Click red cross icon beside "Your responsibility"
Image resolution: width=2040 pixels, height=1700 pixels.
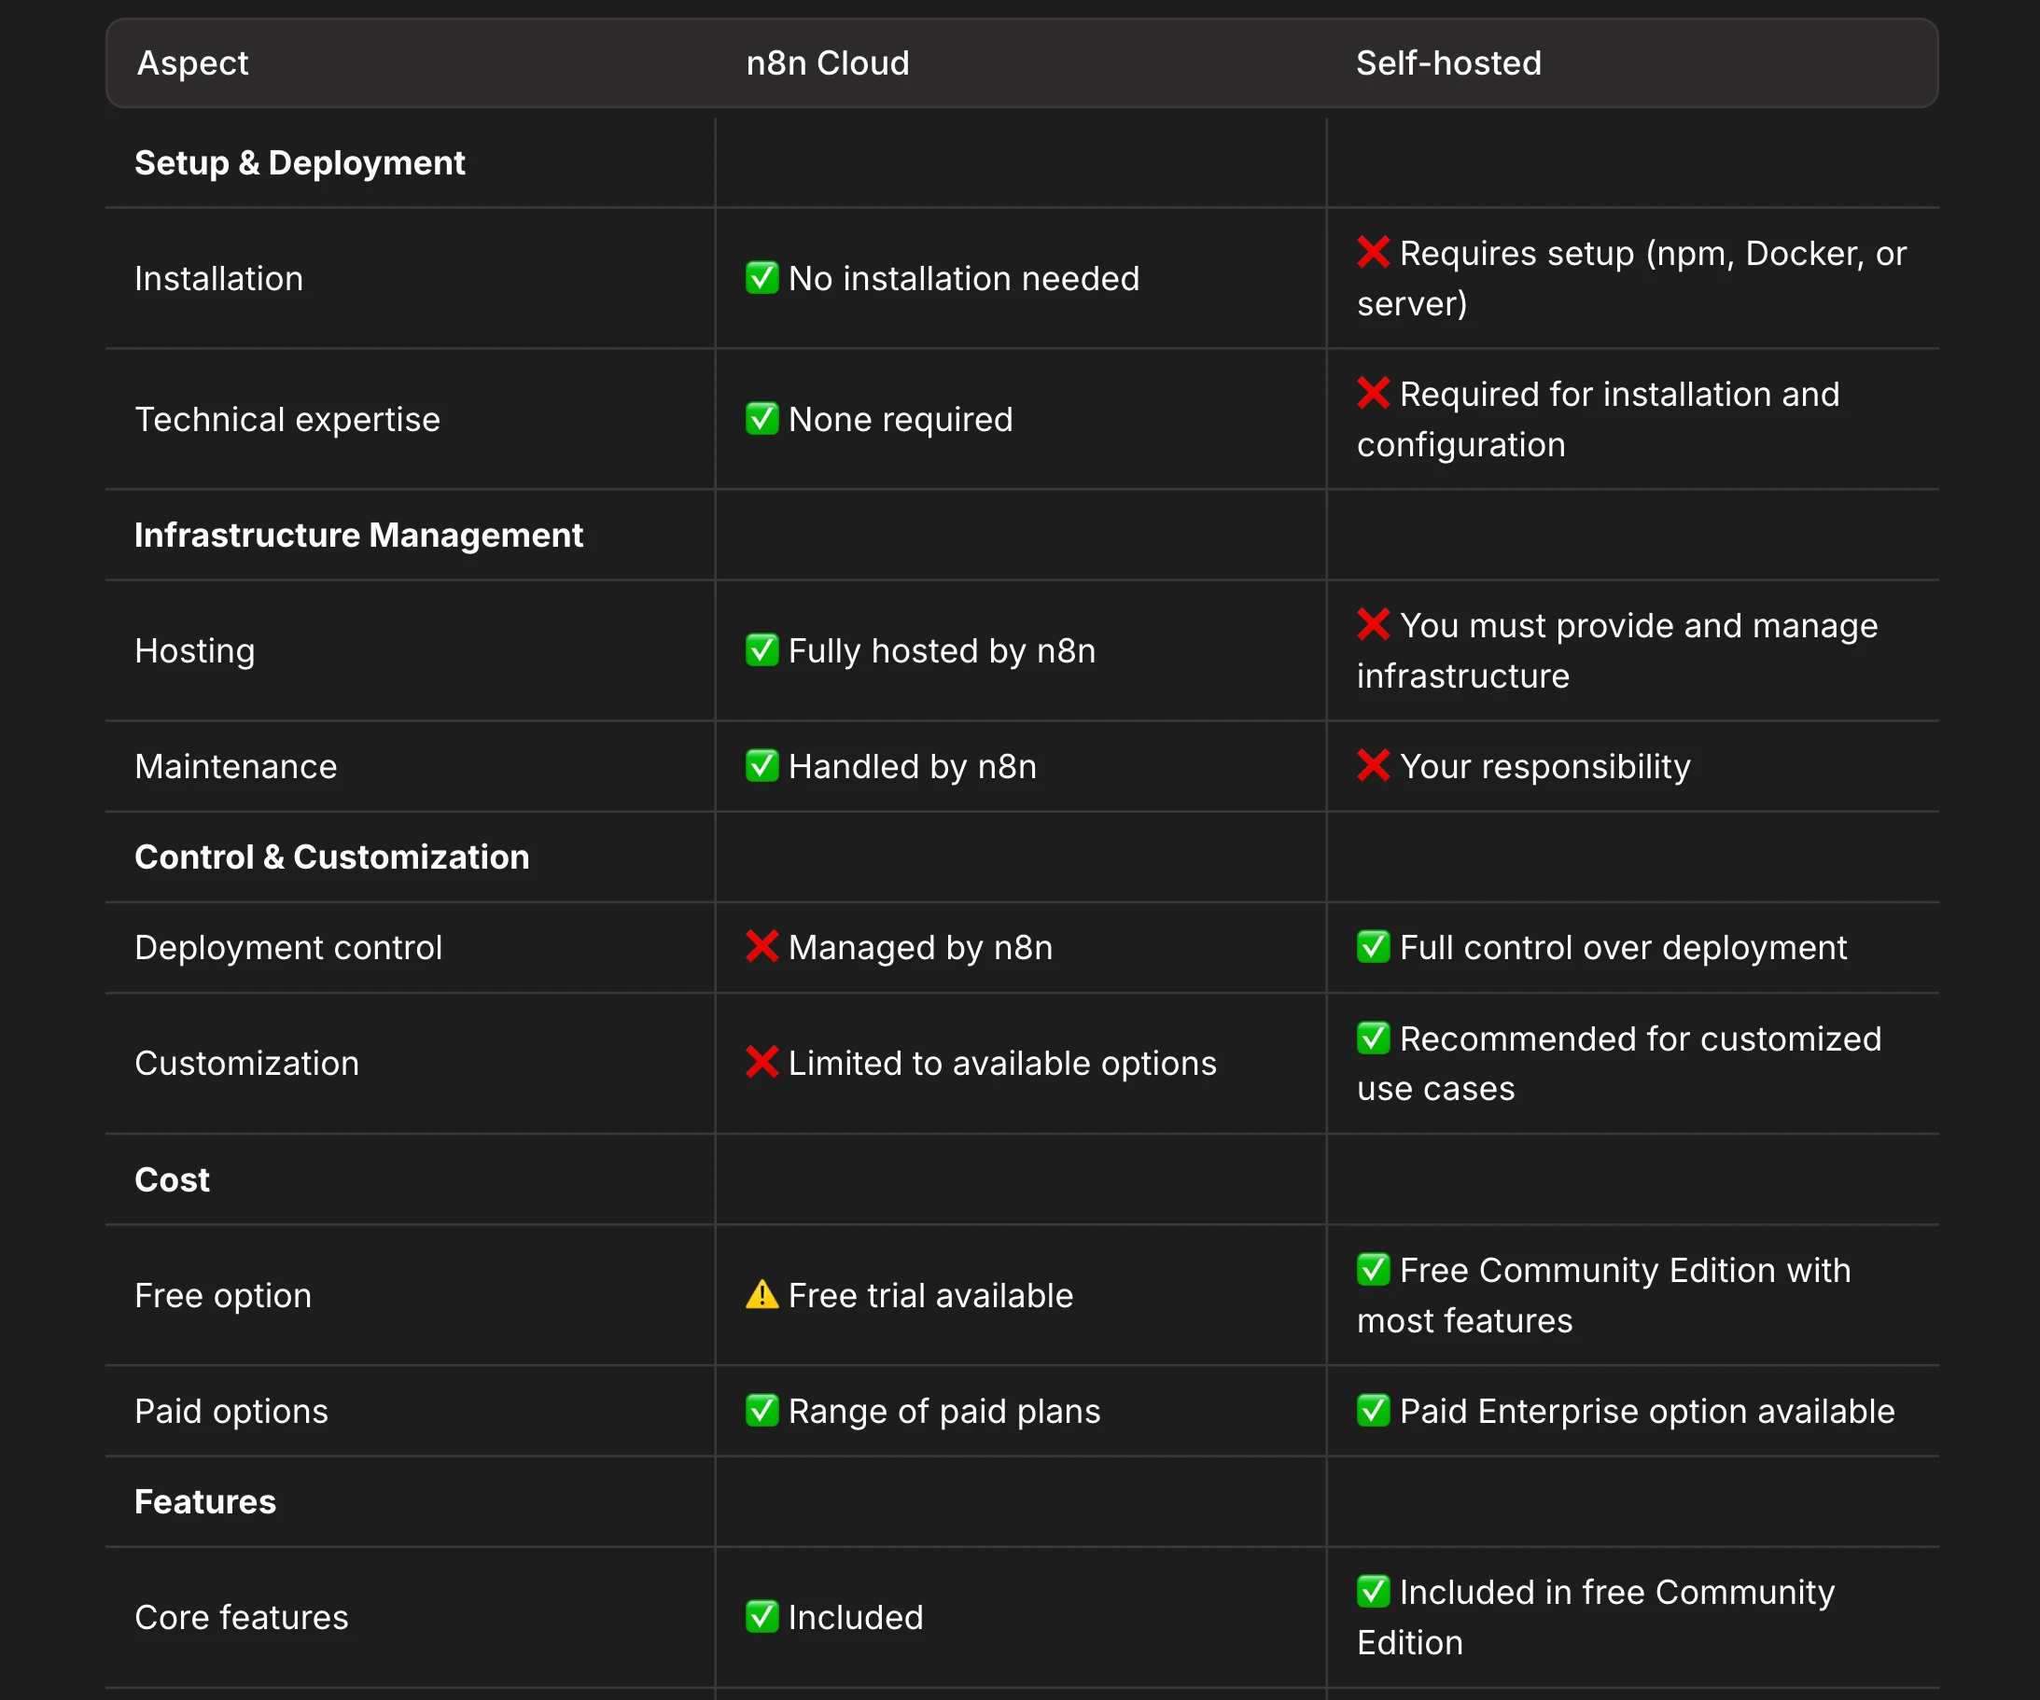point(1373,765)
